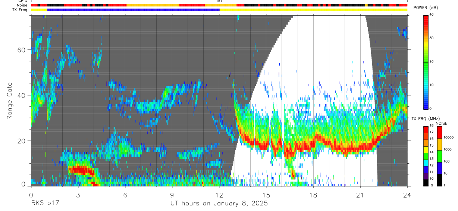Pick the green segment of the NOISE legend

click(439, 156)
